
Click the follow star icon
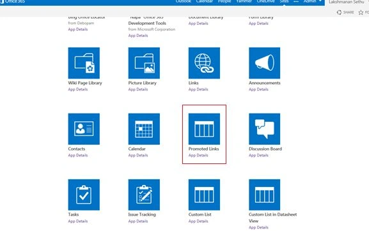coord(361,12)
